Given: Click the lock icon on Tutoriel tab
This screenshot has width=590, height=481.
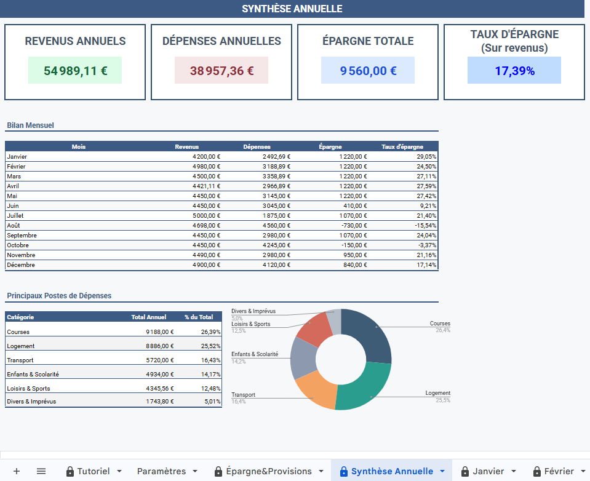Looking at the screenshot, I should click(70, 471).
